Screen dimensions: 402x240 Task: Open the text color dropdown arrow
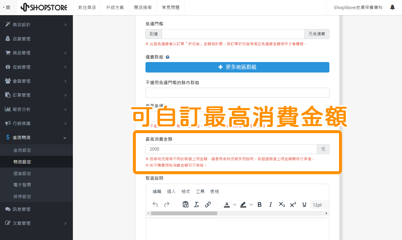(235, 204)
